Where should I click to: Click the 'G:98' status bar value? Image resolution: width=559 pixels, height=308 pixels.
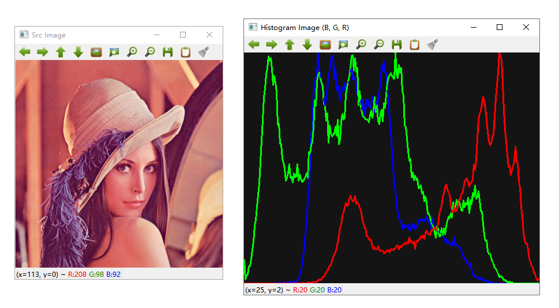[x=96, y=274]
